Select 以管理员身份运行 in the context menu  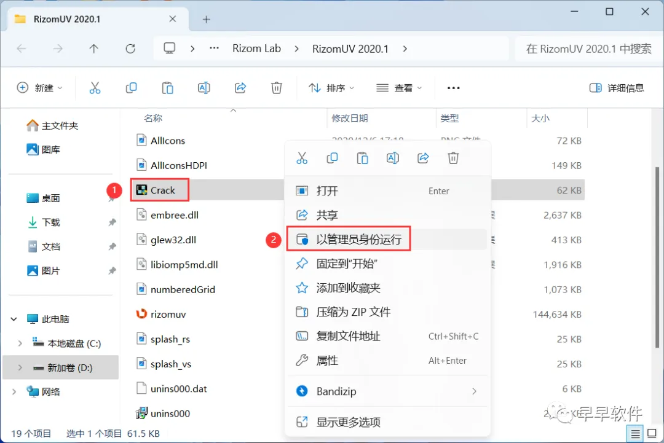click(x=387, y=240)
